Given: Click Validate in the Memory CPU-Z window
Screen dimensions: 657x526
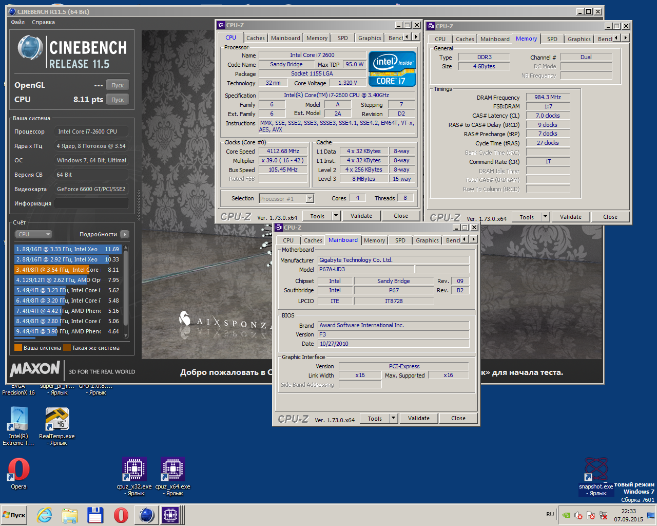Looking at the screenshot, I should pyautogui.click(x=571, y=217).
